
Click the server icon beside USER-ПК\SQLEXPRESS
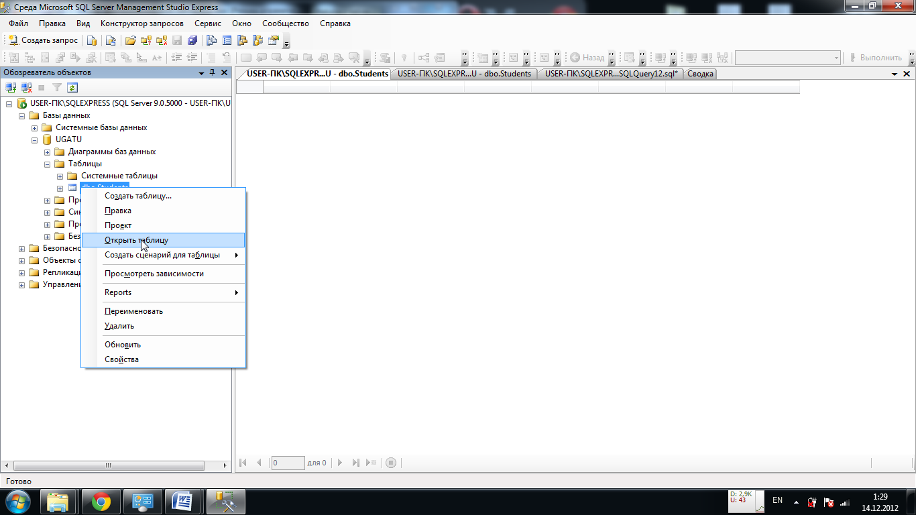21,103
